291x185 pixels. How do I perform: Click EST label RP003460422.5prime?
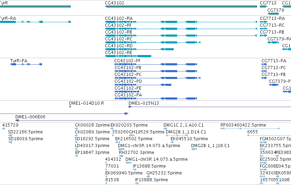click(243, 125)
